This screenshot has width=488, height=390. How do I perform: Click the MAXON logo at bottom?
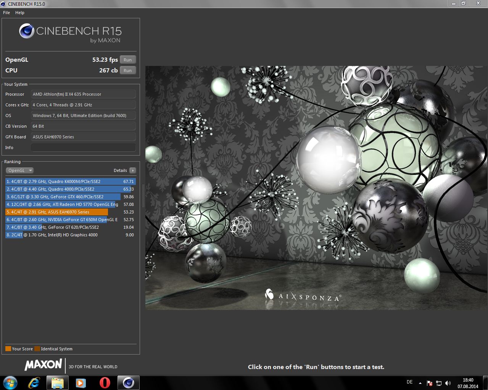(43, 364)
